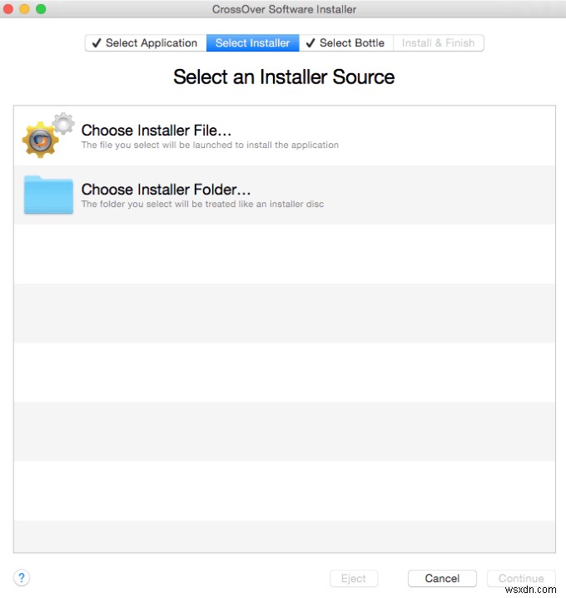The height and width of the screenshot is (598, 566).
Task: Click the blue folder icon
Action: [48, 195]
